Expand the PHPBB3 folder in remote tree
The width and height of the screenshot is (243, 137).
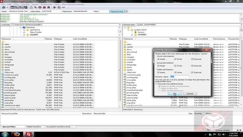click(x=132, y=35)
